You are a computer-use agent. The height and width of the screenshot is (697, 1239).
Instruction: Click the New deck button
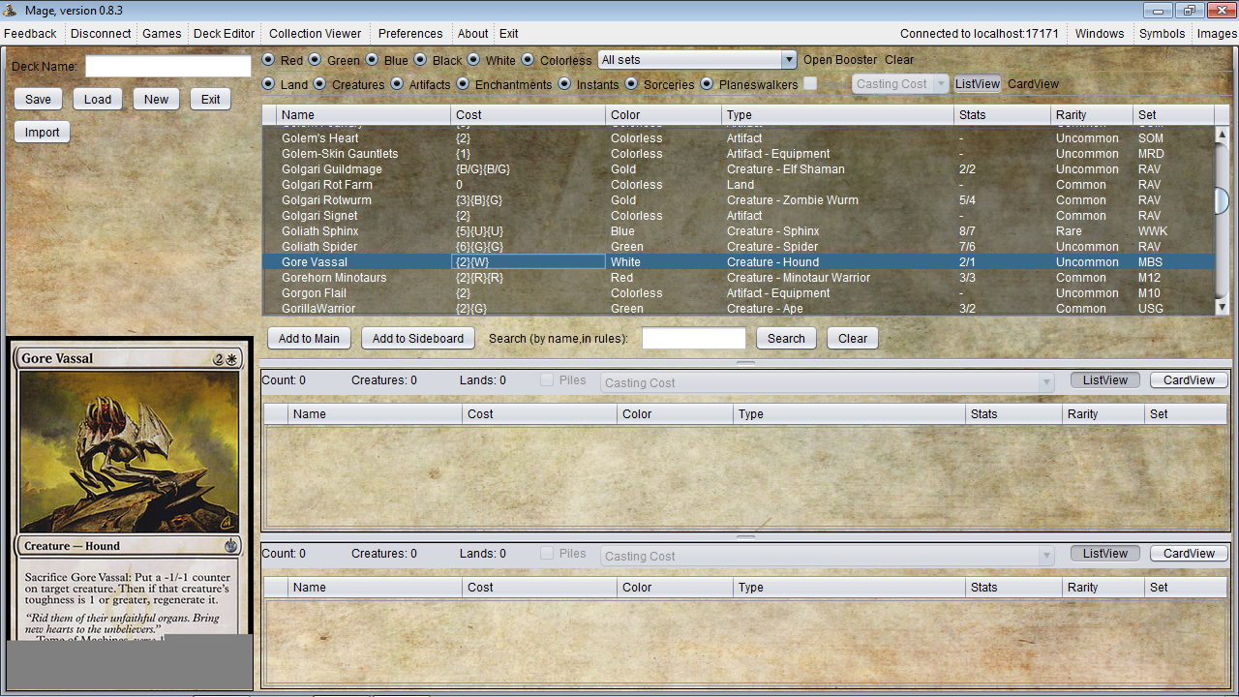coord(157,99)
